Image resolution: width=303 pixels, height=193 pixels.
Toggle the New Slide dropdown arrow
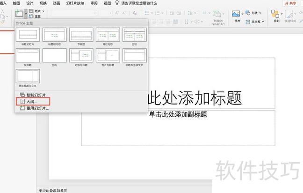26,14
